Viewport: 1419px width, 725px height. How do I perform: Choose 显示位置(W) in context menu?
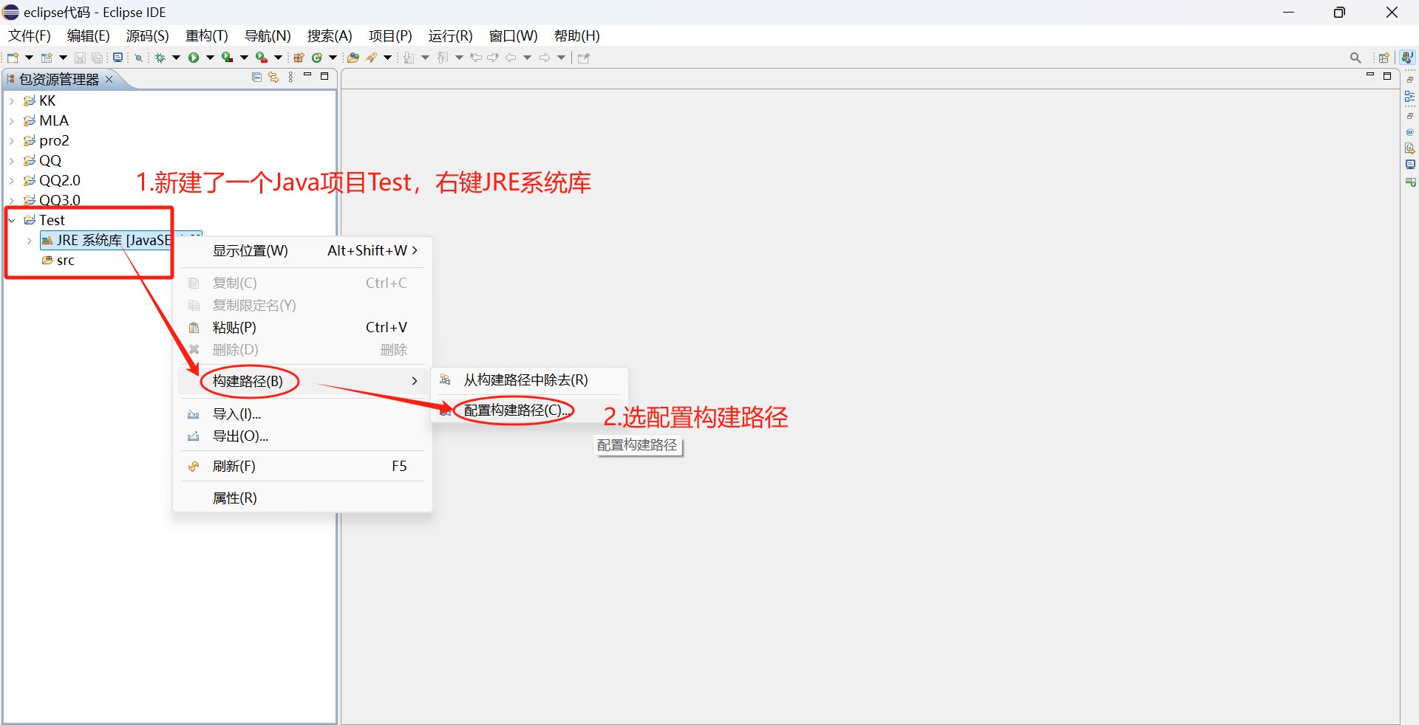click(302, 251)
